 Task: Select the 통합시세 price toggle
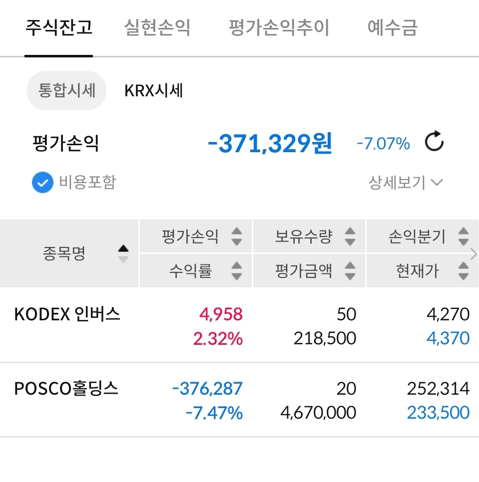click(66, 91)
